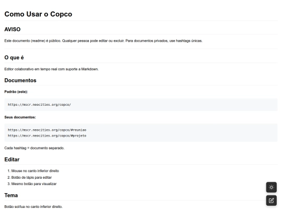Click the Tema heading
Screen dimensions: 282x211
pyautogui.click(x=11, y=195)
